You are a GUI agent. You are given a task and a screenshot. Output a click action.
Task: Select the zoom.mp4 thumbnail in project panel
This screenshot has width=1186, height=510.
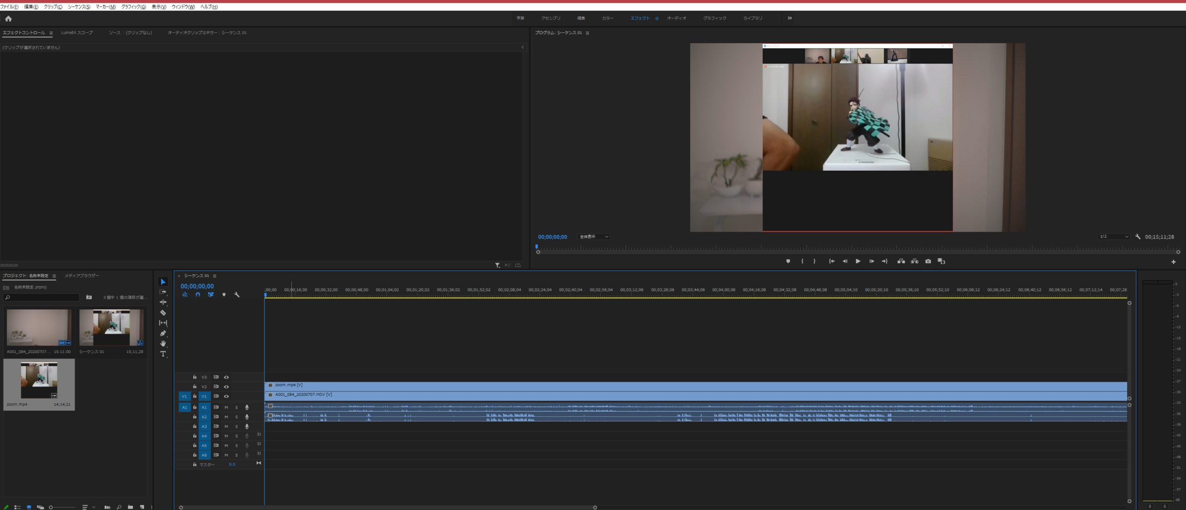[39, 380]
